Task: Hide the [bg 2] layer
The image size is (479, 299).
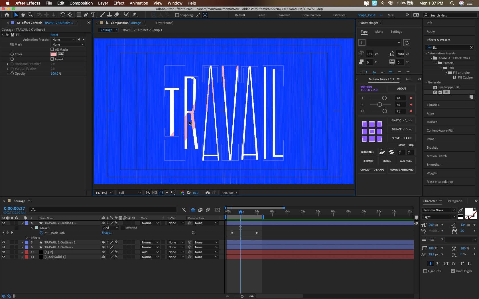Action: click(x=3, y=252)
